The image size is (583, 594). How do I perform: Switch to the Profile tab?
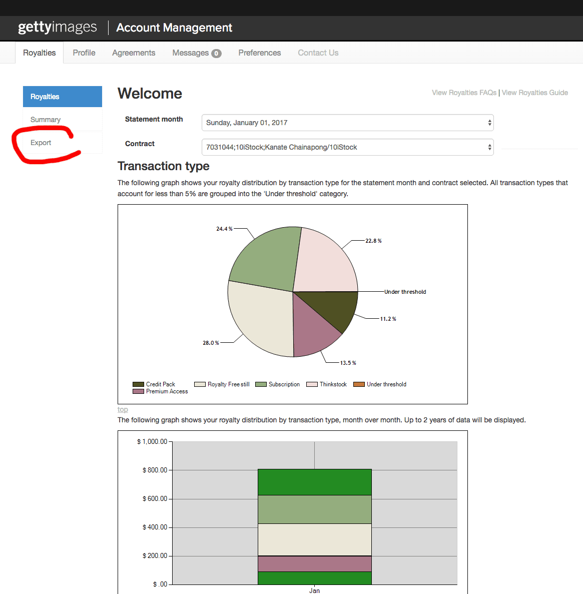(x=84, y=53)
